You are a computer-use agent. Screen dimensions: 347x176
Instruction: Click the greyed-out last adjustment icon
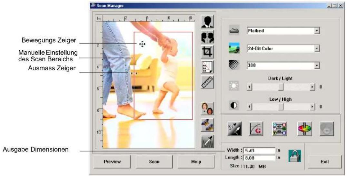point(327,129)
